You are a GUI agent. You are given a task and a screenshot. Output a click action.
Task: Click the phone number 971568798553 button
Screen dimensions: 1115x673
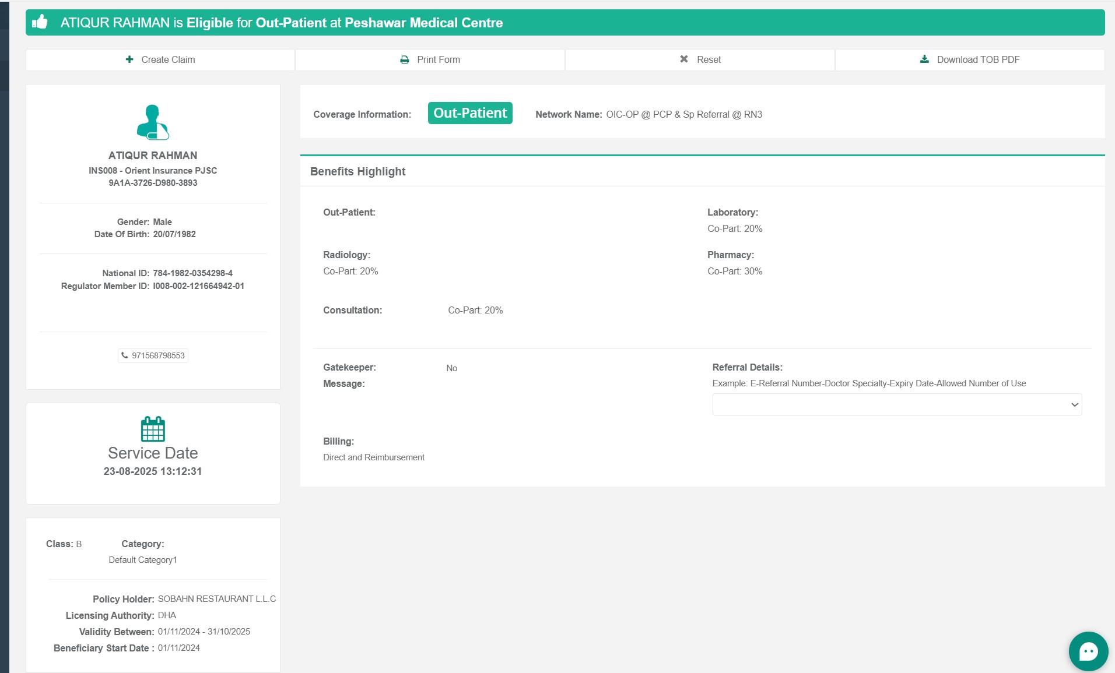[157, 355]
